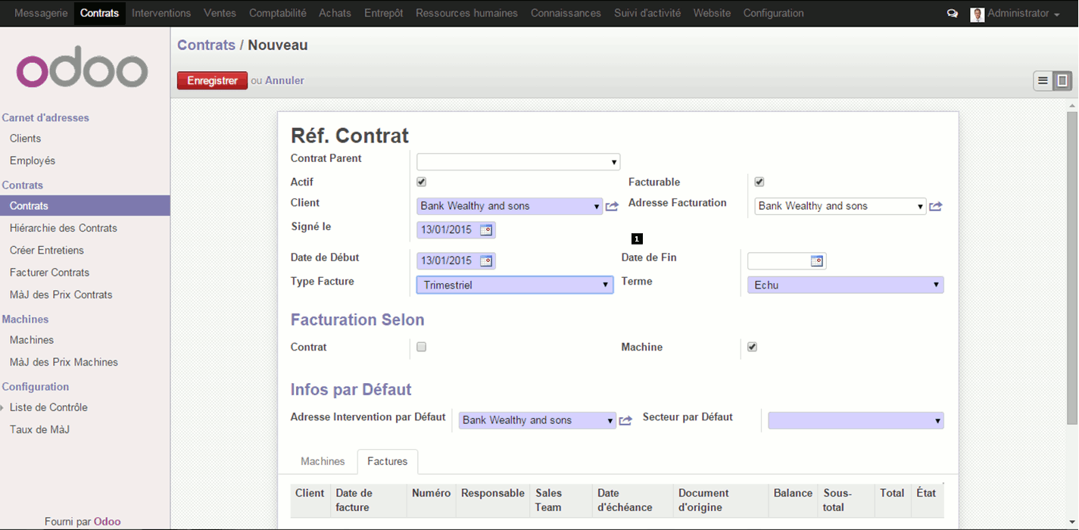Open the Website menu

(x=713, y=14)
